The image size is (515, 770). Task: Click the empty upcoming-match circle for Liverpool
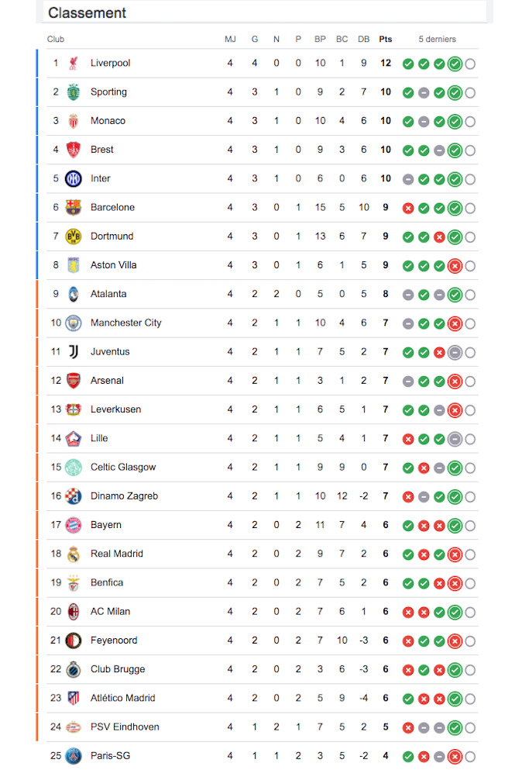(470, 64)
